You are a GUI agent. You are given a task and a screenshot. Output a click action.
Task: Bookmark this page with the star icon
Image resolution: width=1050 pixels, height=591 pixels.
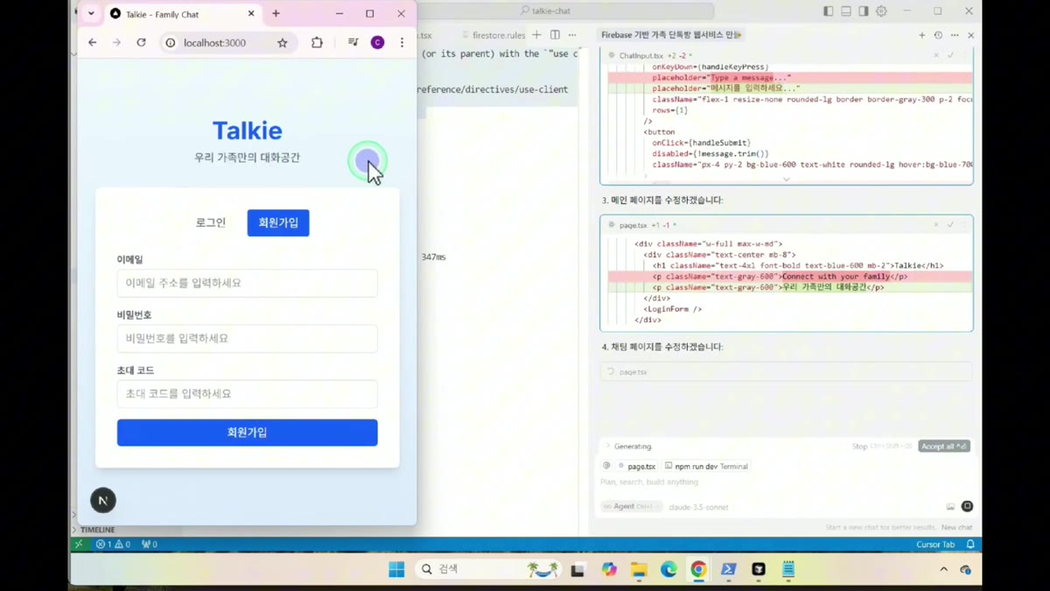[x=282, y=43]
